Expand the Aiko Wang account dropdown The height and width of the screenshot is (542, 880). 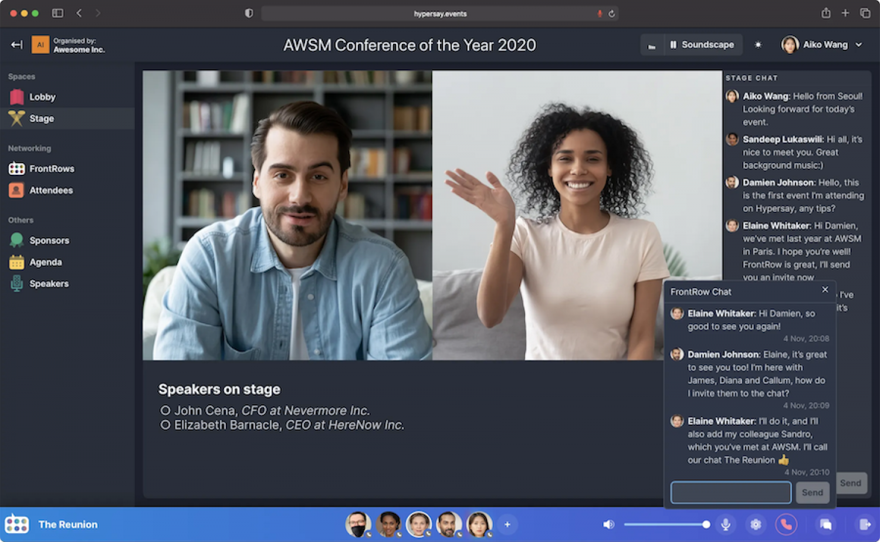pos(859,45)
